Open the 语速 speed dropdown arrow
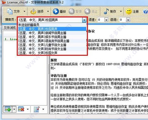This screenshot has height=120, width=148. tap(106, 20)
